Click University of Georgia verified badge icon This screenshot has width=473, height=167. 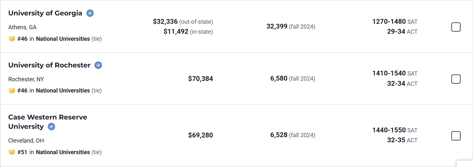click(90, 13)
